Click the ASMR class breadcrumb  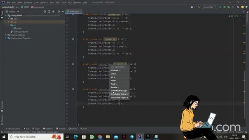coord(25,7)
